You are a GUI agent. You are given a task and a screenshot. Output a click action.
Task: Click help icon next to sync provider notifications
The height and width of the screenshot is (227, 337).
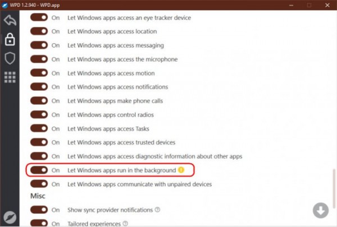[x=157, y=210]
